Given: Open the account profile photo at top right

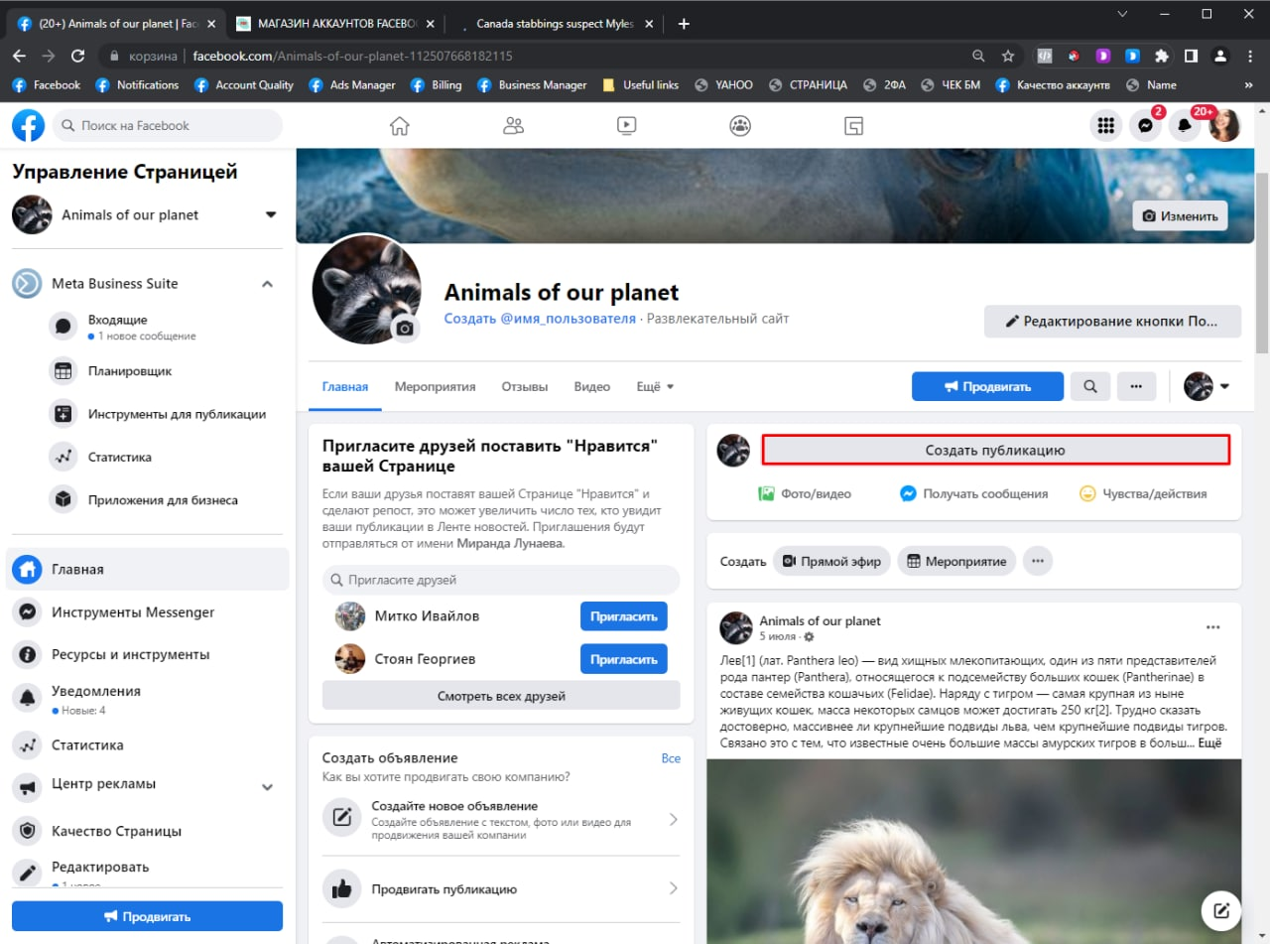Looking at the screenshot, I should click(1224, 125).
